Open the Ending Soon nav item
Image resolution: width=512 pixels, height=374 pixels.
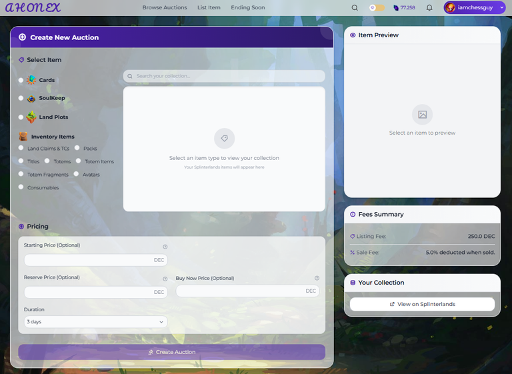click(248, 7)
